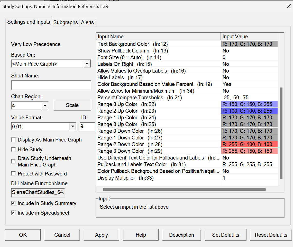Check the Hide Study checkbox
Screen dimensions: 293x247
pyautogui.click(x=13, y=149)
